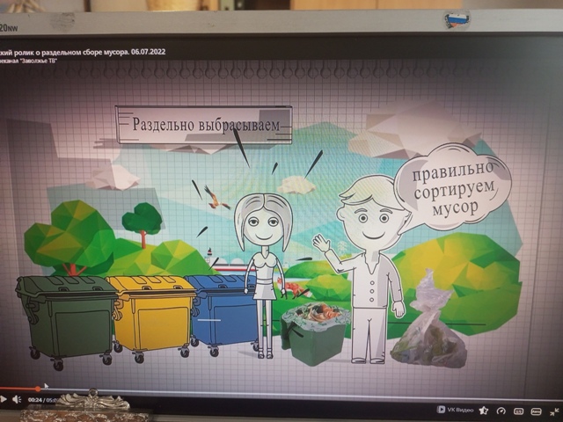Open the Авто quality selector

click(x=535, y=411)
